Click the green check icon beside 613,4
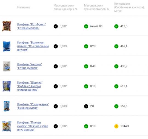The height and width of the screenshot is (139, 148). [116, 86]
